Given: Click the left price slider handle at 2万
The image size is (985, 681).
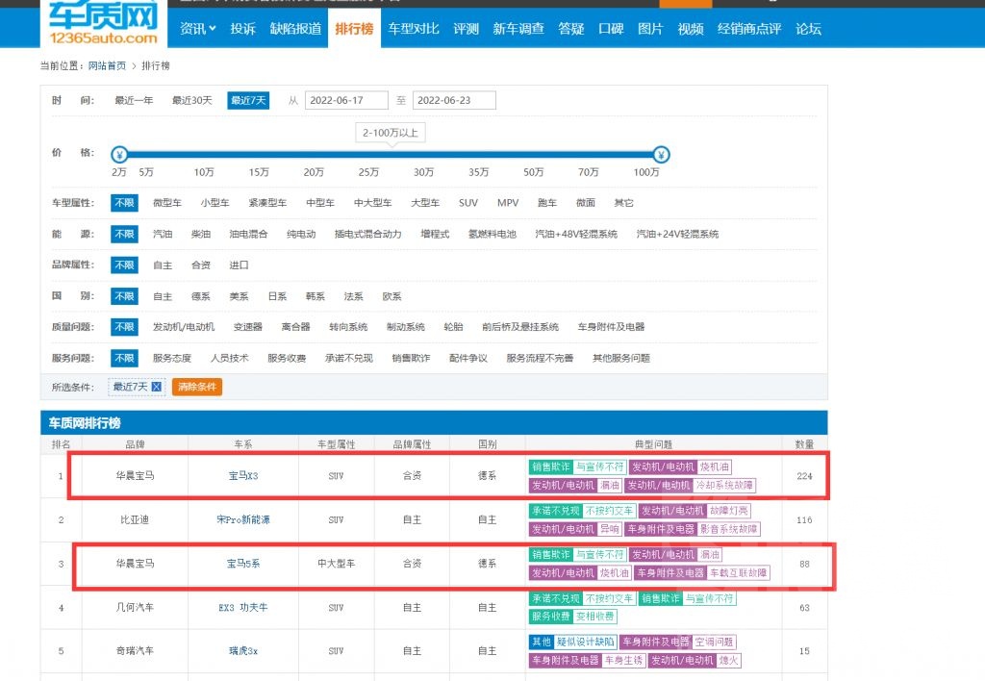Looking at the screenshot, I should tap(119, 154).
